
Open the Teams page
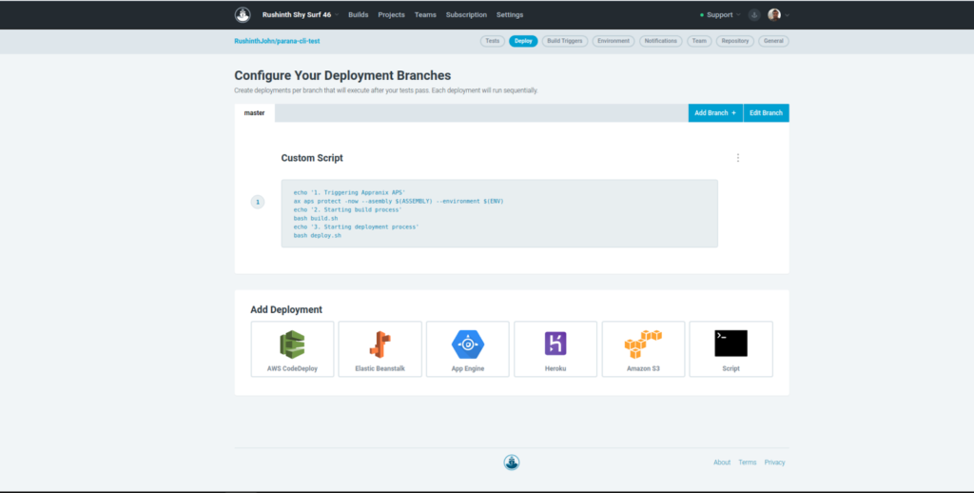(x=425, y=15)
